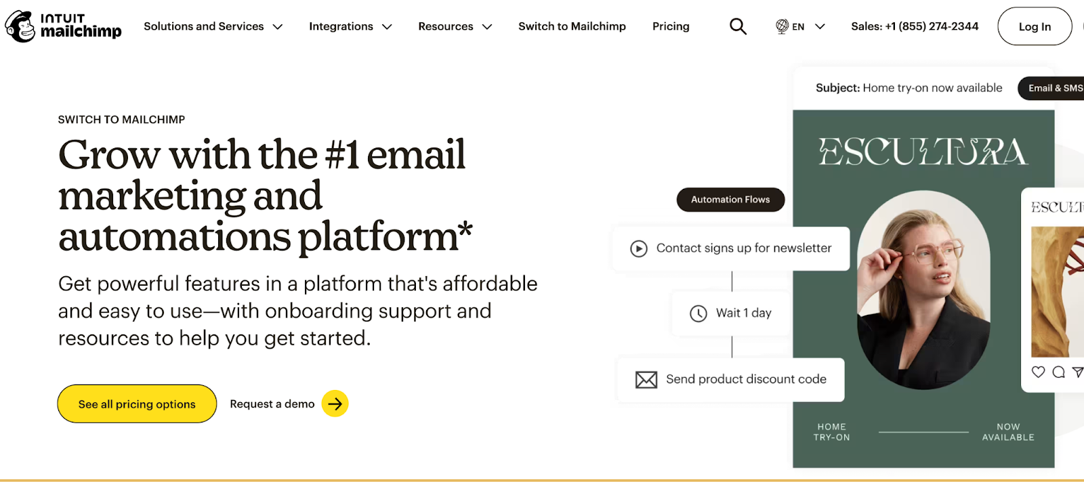The image size is (1084, 482).
Task: Select Switch to Mailchimp in the navigation
Action: pyautogui.click(x=572, y=26)
